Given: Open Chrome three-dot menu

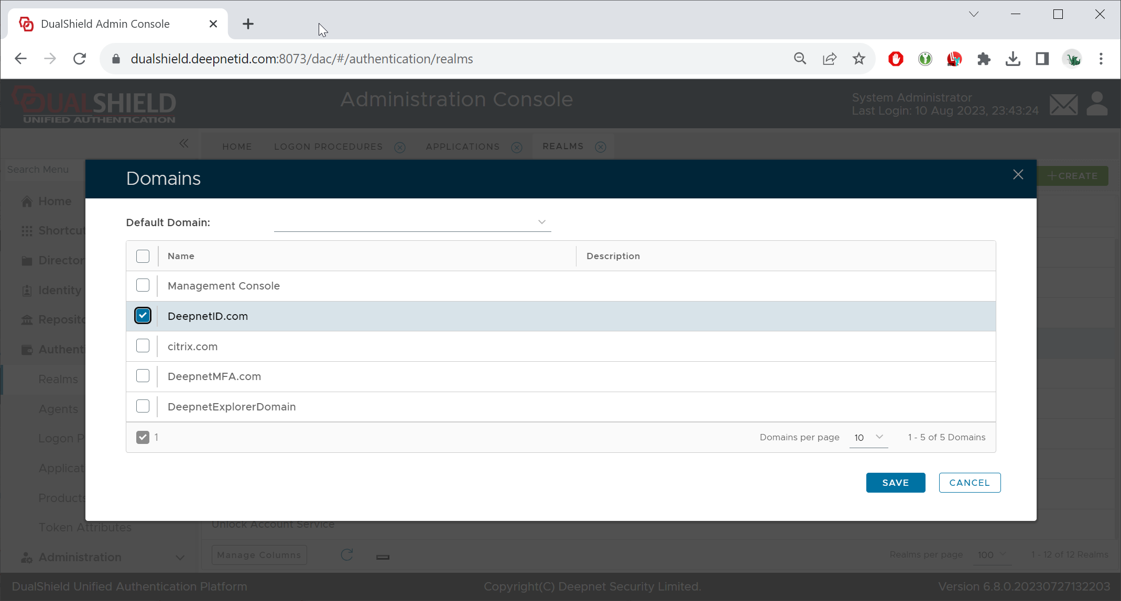Looking at the screenshot, I should [1101, 59].
